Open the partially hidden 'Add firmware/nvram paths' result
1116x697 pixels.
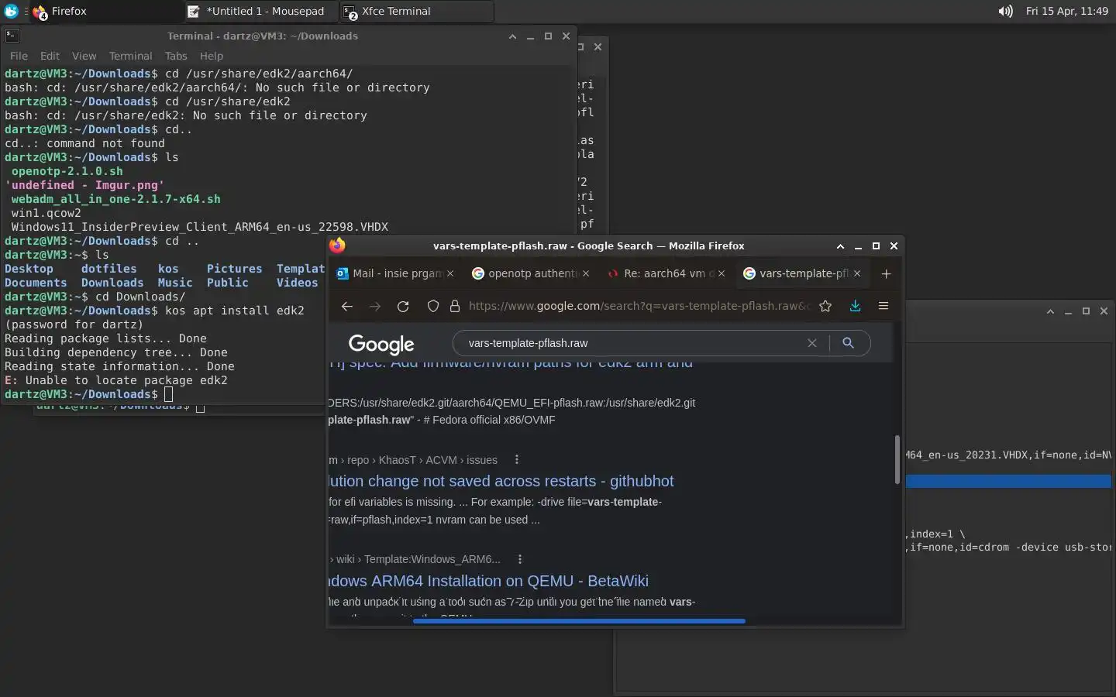tap(511, 363)
